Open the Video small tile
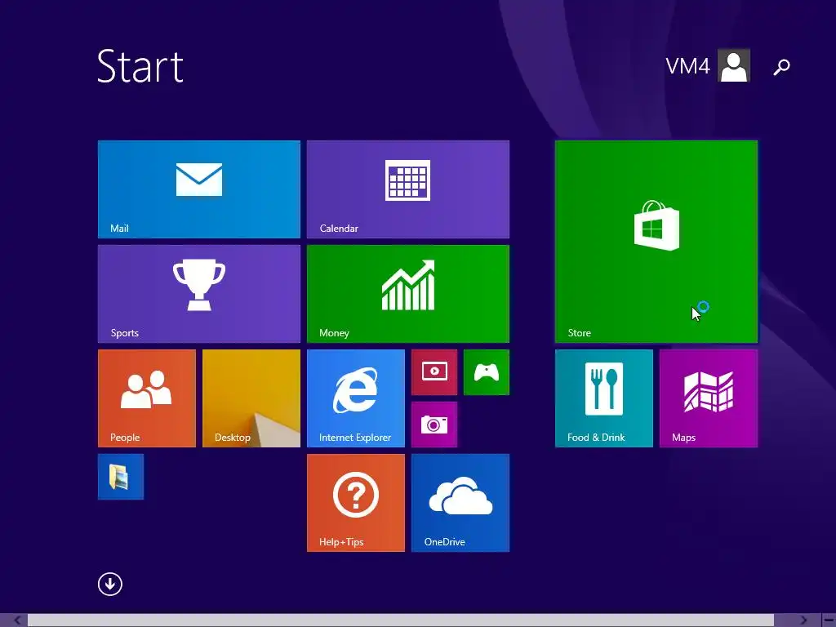This screenshot has width=836, height=627. [x=434, y=372]
